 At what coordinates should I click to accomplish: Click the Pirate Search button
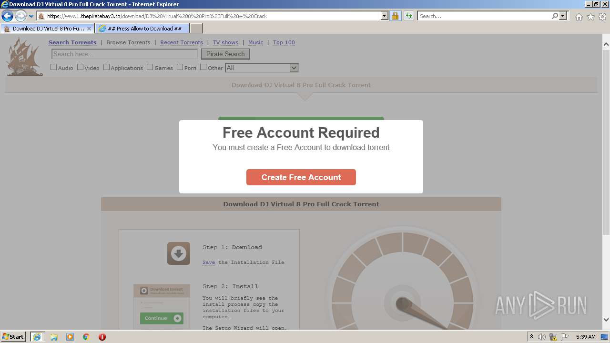pyautogui.click(x=225, y=54)
